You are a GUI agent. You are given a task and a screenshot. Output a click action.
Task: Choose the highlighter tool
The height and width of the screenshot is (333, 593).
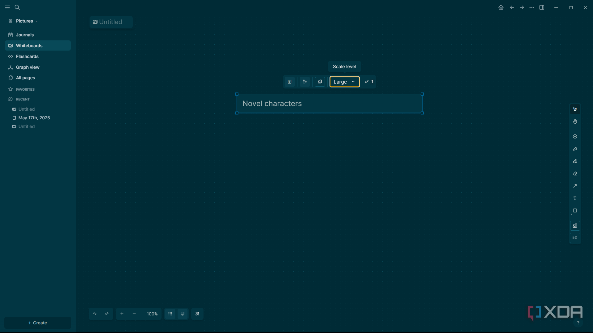tap(575, 161)
